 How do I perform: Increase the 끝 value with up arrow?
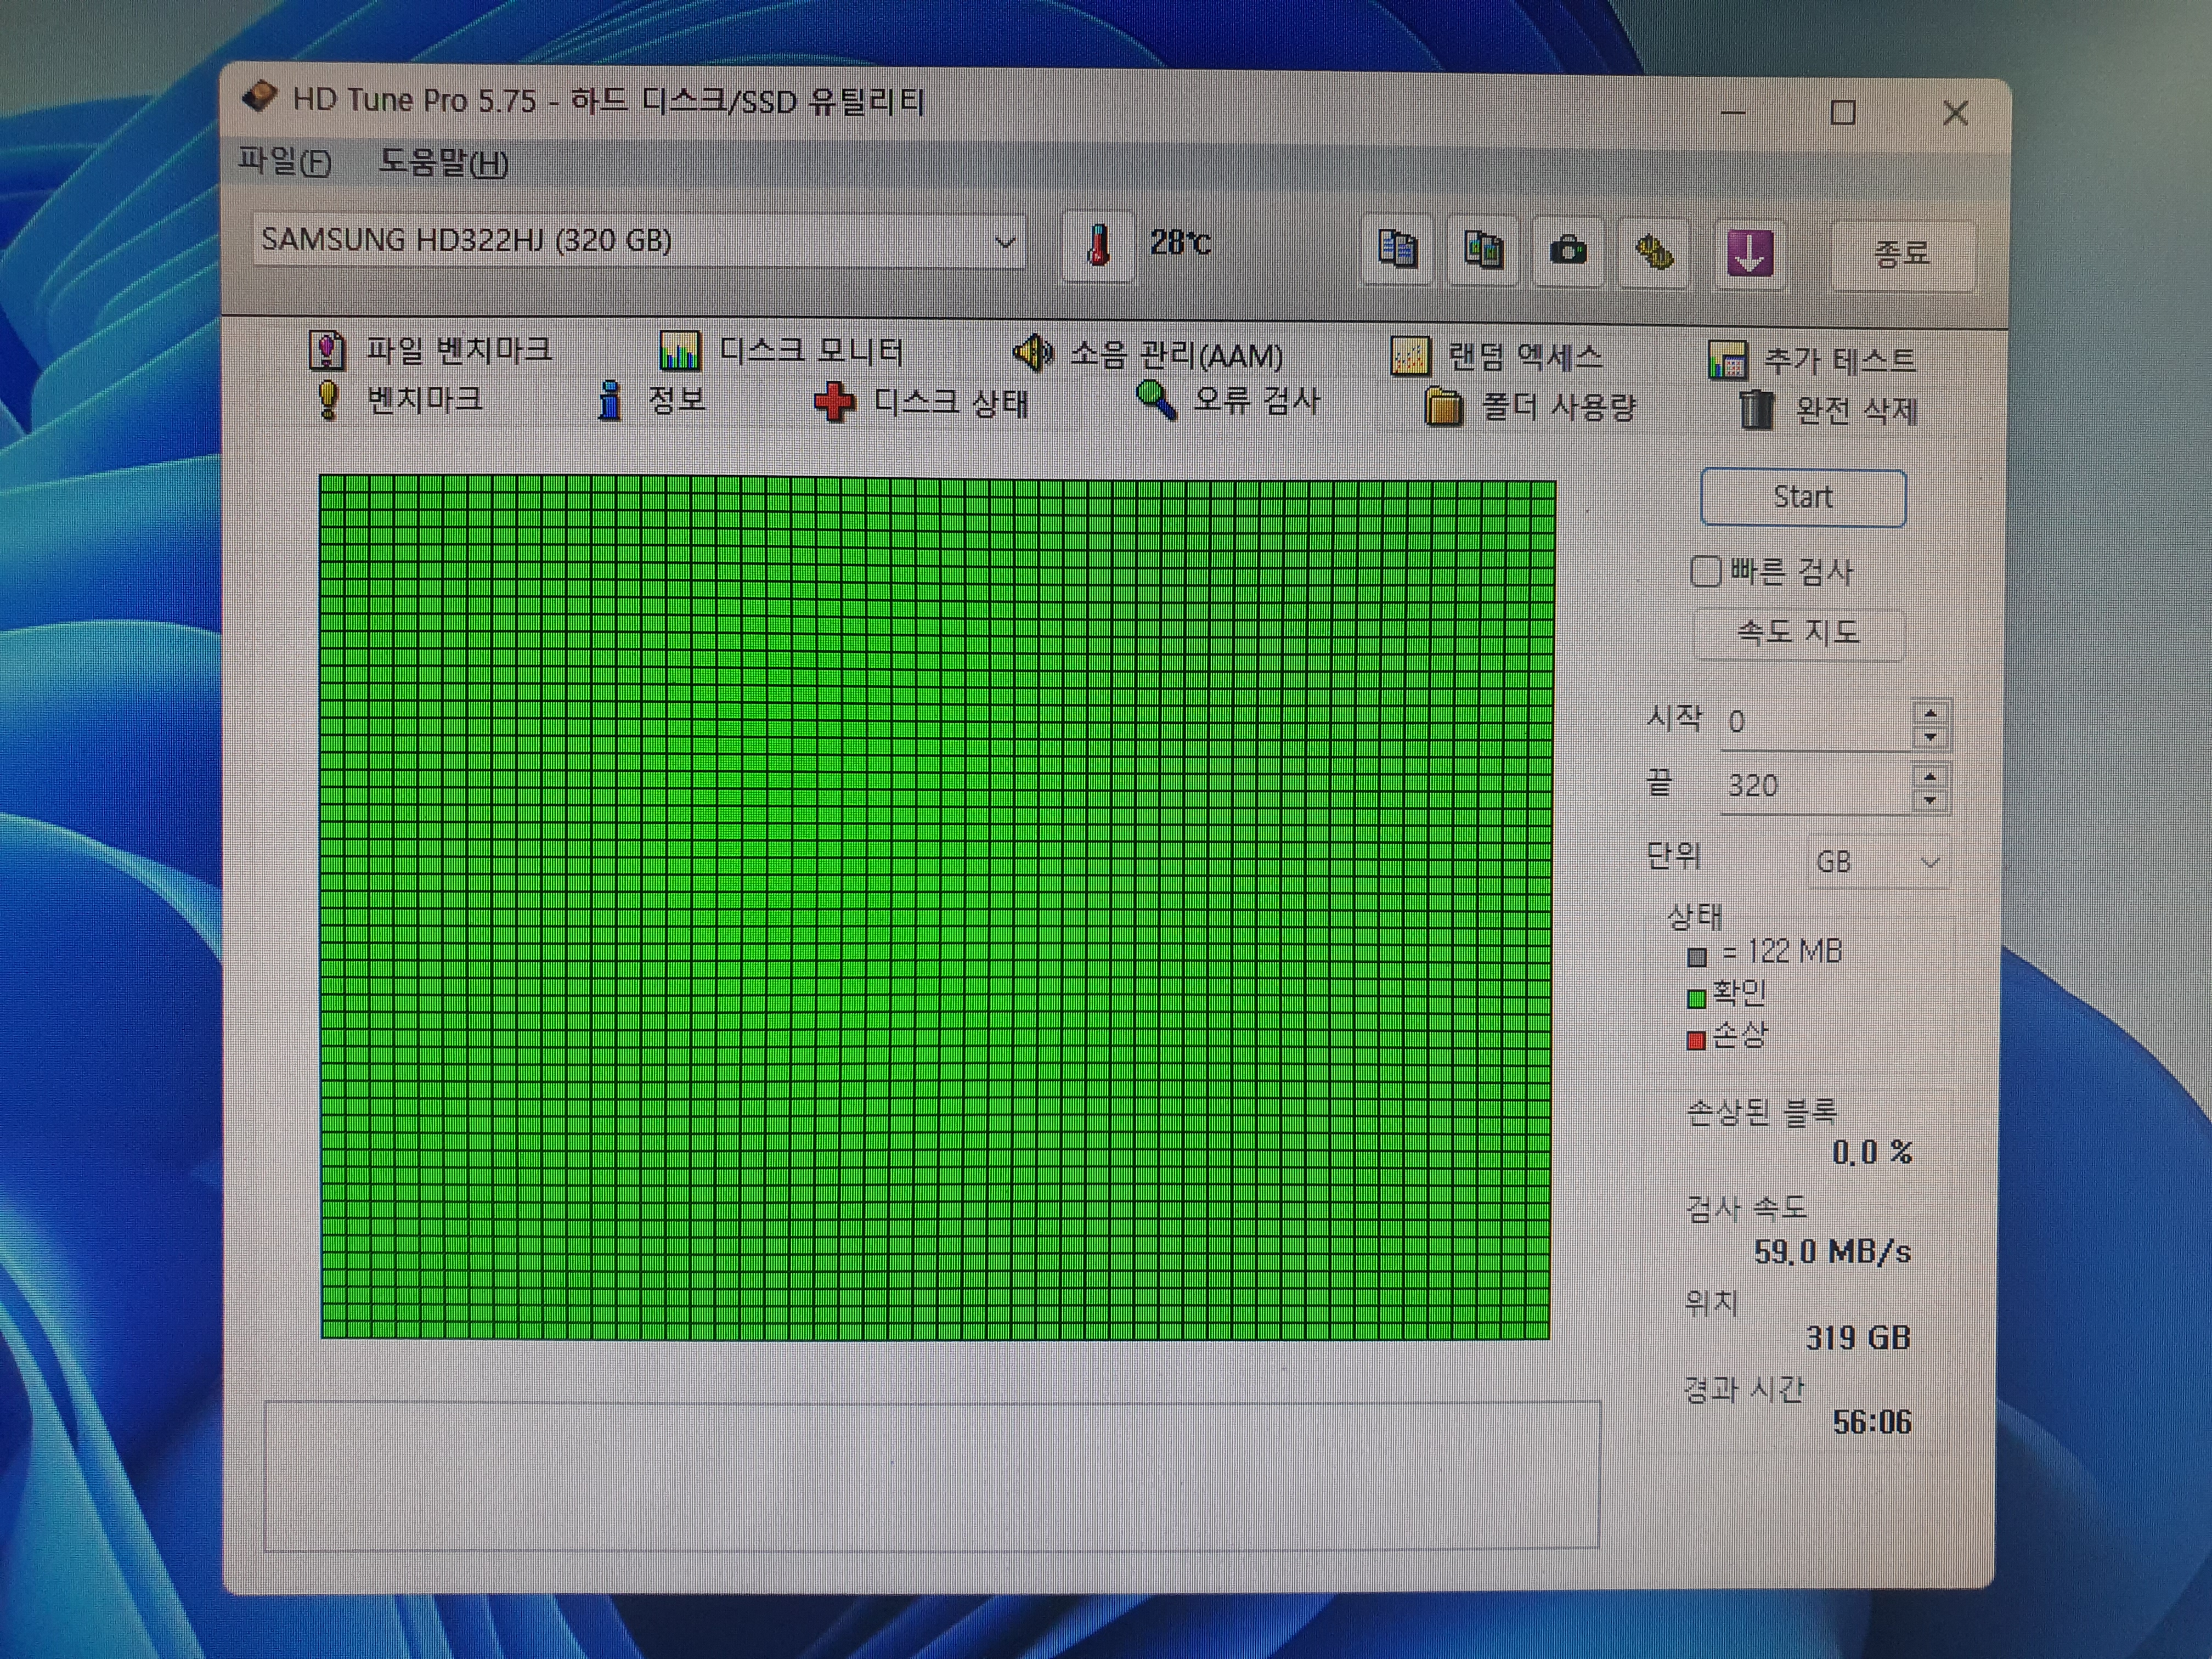point(1931,776)
